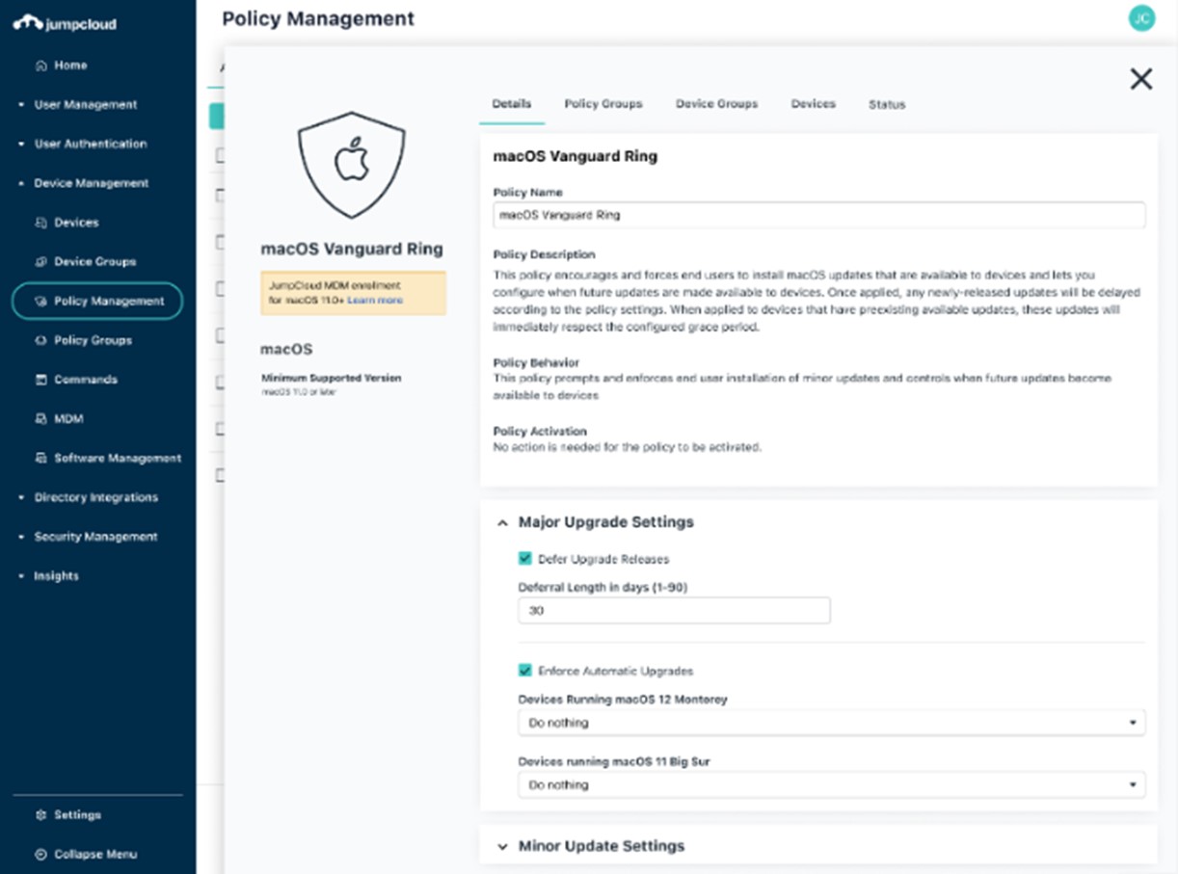Screen dimensions: 1178x874
Task: Click the MDM sidebar icon
Action: (40, 419)
